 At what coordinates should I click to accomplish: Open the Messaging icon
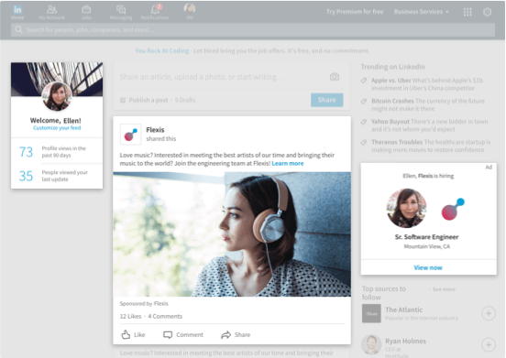121,10
